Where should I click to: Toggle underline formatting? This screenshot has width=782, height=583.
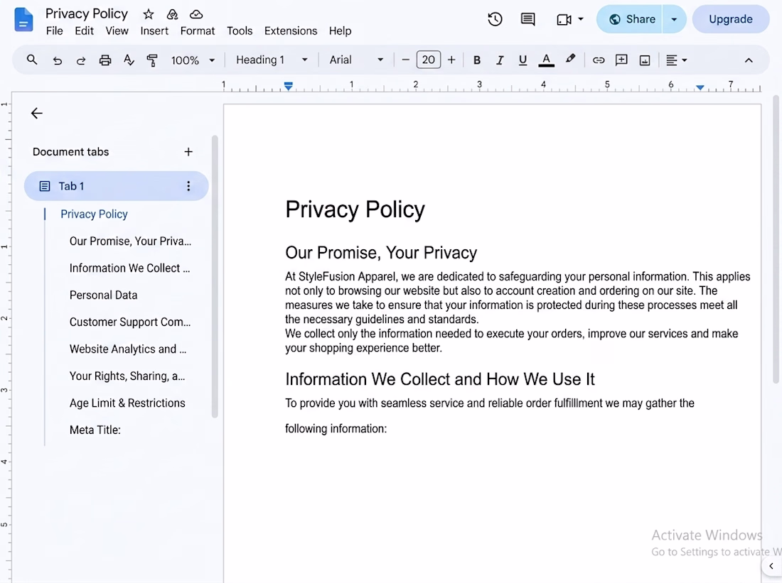523,60
